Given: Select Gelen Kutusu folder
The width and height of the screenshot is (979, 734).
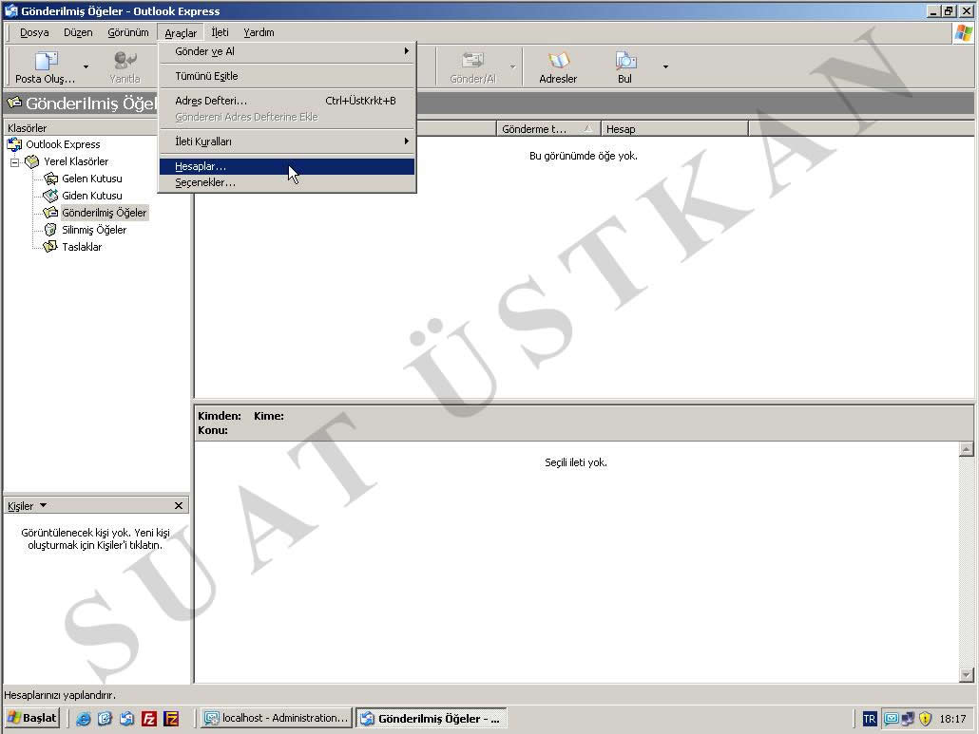Looking at the screenshot, I should point(92,179).
